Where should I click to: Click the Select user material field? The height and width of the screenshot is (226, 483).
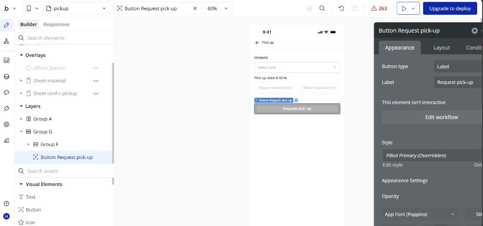pyautogui.click(x=297, y=67)
